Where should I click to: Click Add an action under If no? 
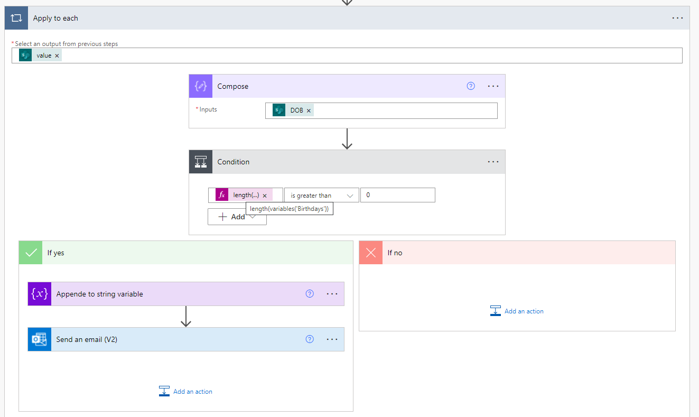pyautogui.click(x=517, y=311)
